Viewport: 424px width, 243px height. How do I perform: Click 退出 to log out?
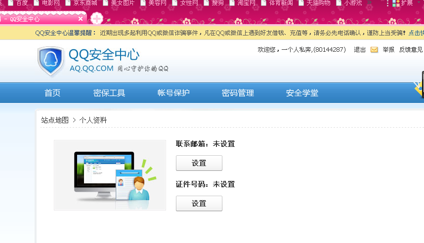point(360,50)
